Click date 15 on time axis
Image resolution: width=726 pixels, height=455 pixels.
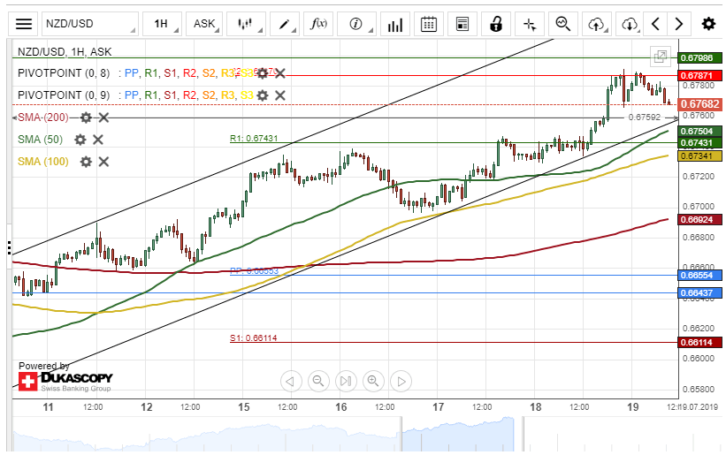pyautogui.click(x=243, y=407)
